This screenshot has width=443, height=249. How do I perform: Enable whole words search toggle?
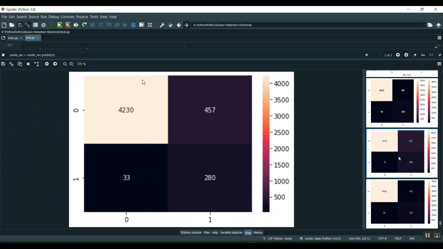point(431,55)
